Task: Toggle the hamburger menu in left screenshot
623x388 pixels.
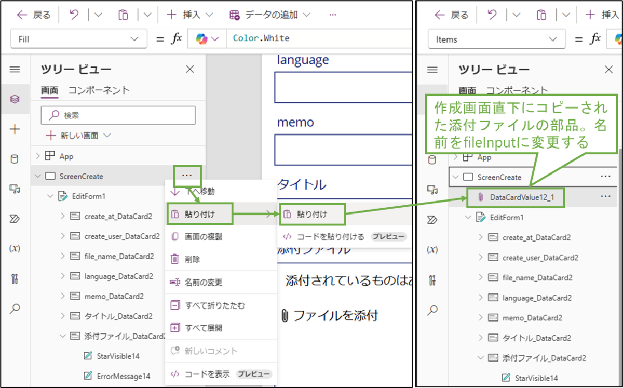Action: (x=15, y=70)
